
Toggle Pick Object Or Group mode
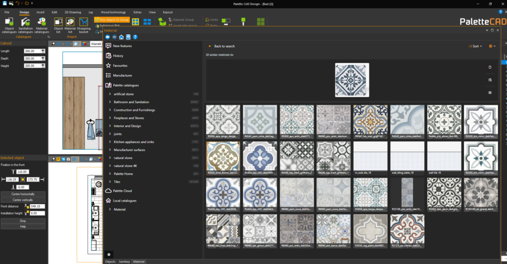coord(112,20)
